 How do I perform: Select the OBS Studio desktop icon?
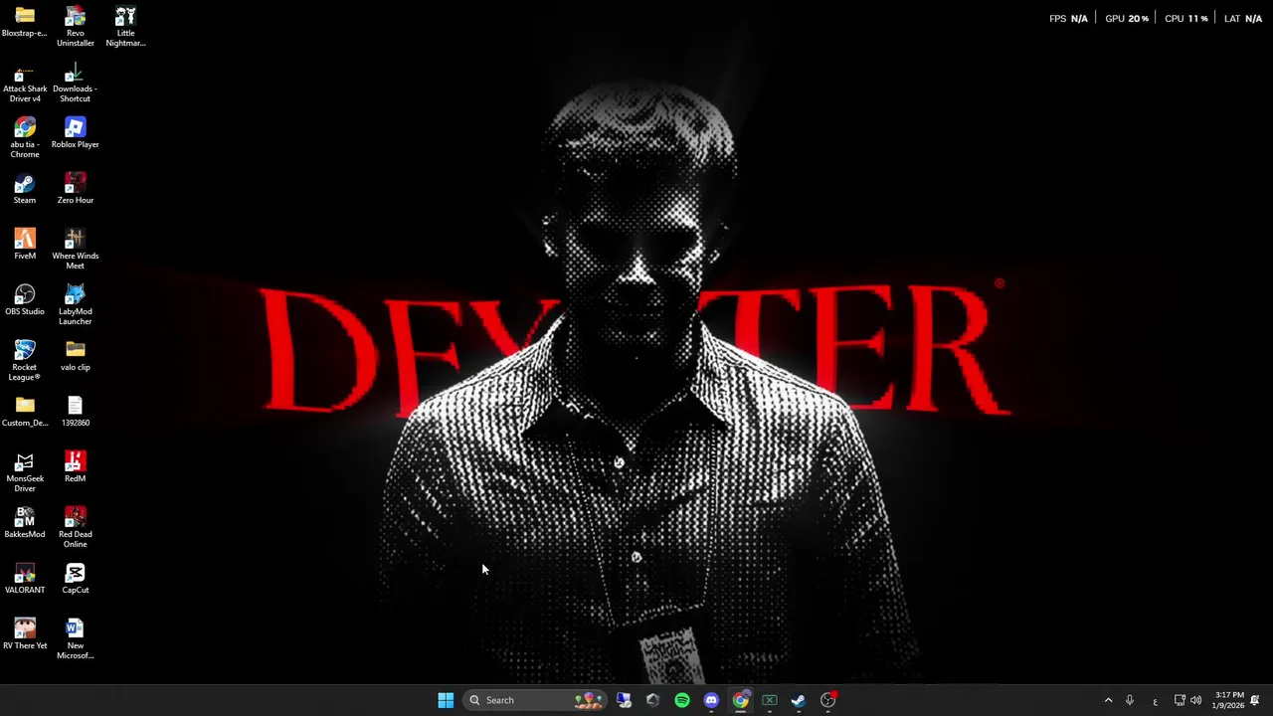click(x=25, y=300)
